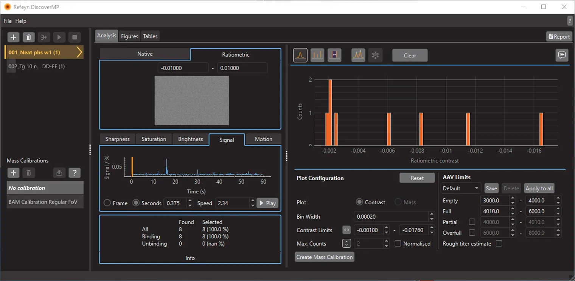The width and height of the screenshot is (575, 281).
Task: Click the orange time marker on Signal plot
Action: click(x=132, y=167)
